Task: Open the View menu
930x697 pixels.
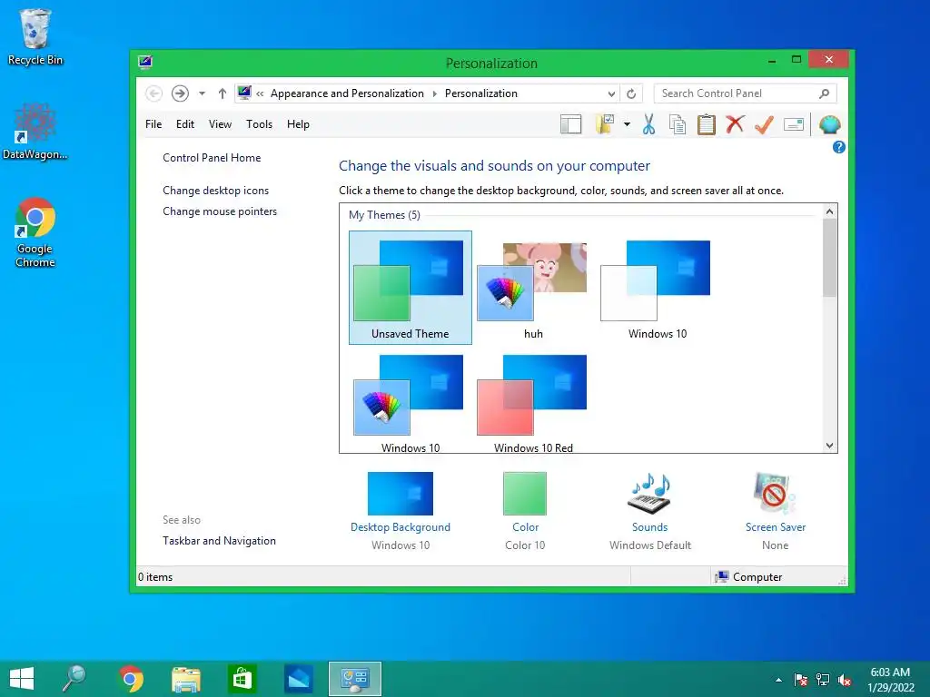Action: point(220,124)
